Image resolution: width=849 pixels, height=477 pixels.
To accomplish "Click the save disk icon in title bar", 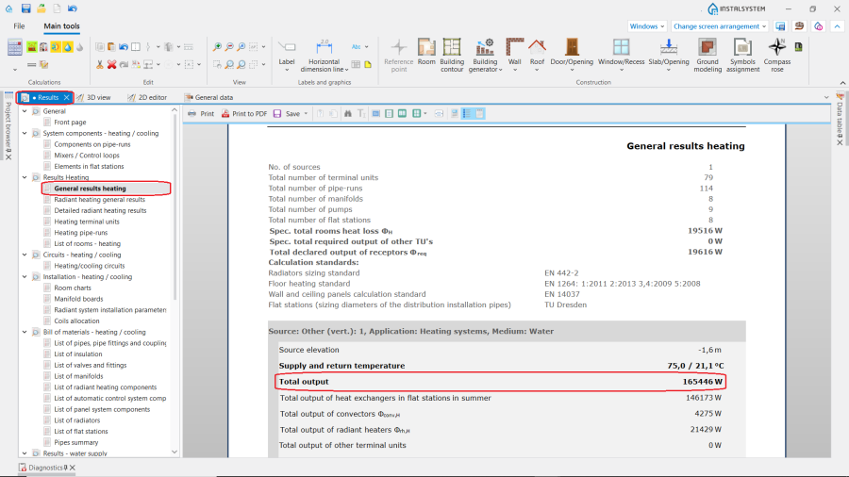I will (x=25, y=8).
